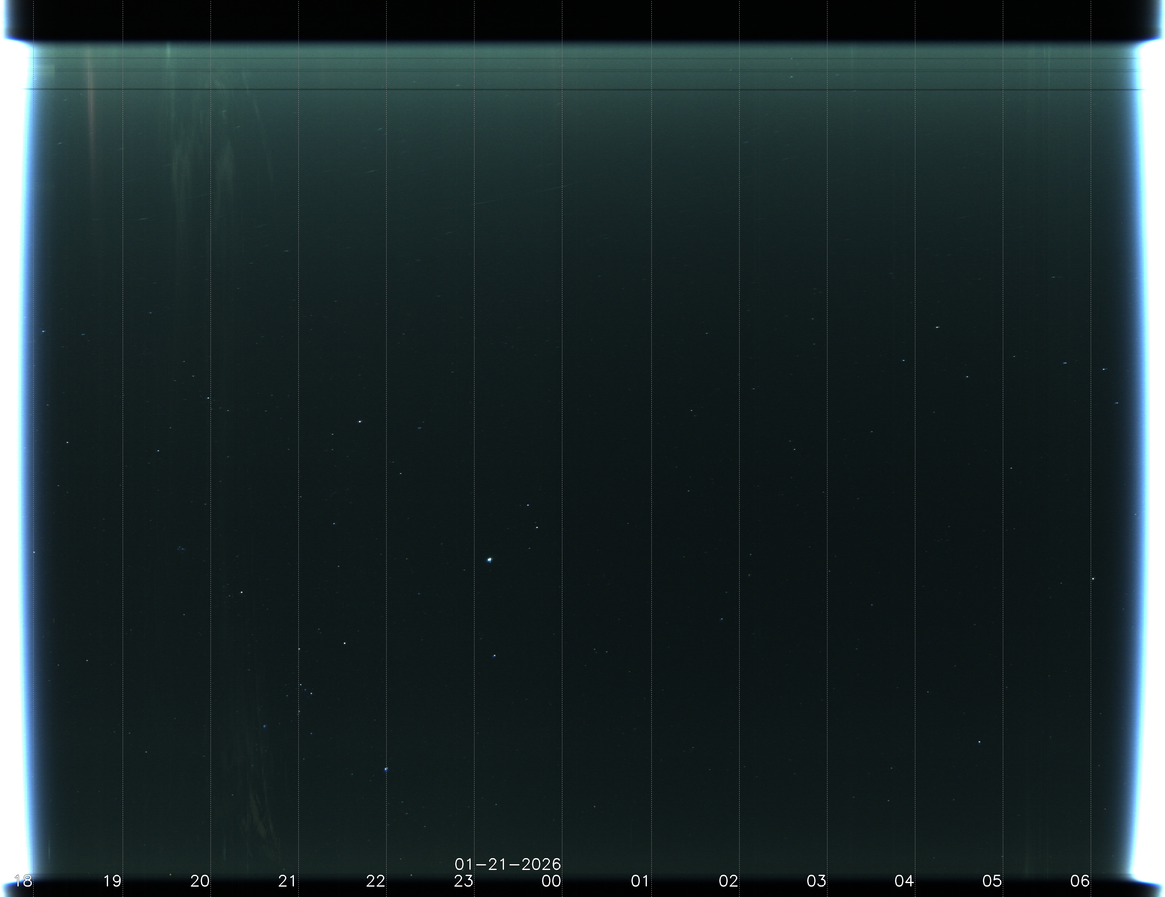The width and height of the screenshot is (1165, 897).
Task: Select the 06 hour marker
Action: click(x=1080, y=881)
